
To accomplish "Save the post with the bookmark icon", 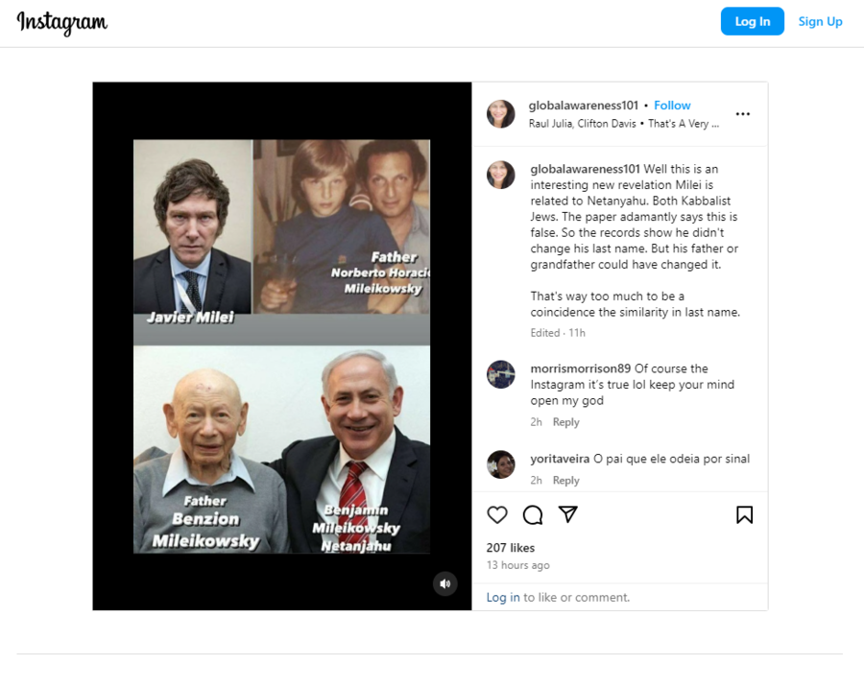I will 744,515.
